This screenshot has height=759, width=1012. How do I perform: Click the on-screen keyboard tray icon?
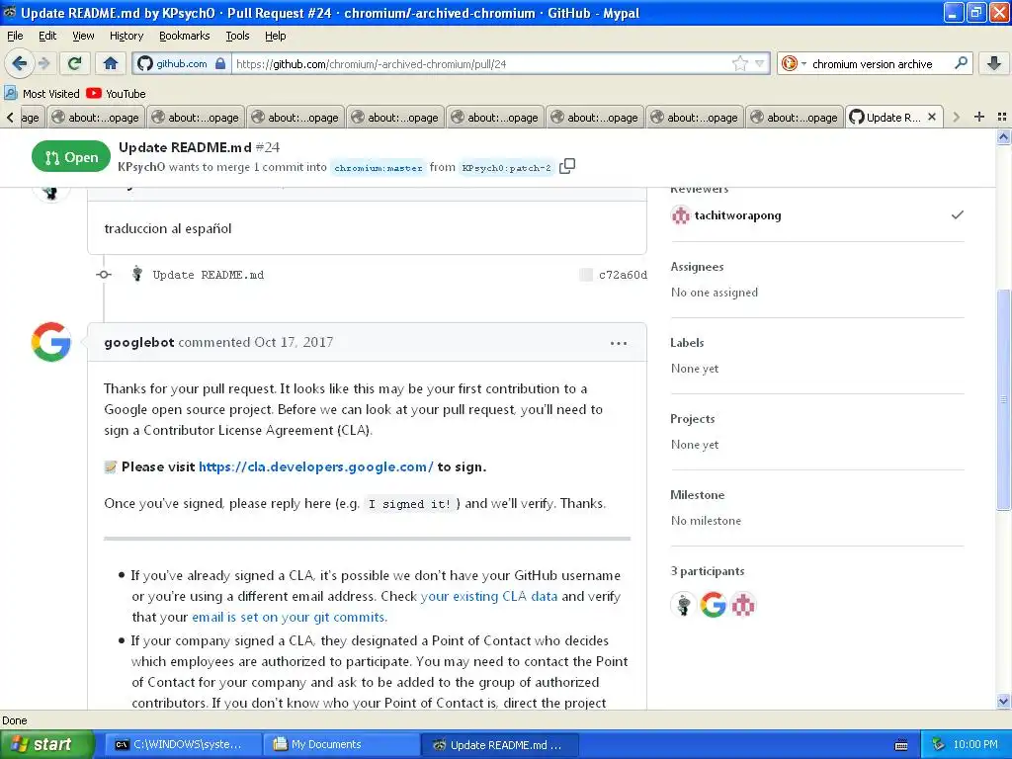tap(901, 745)
